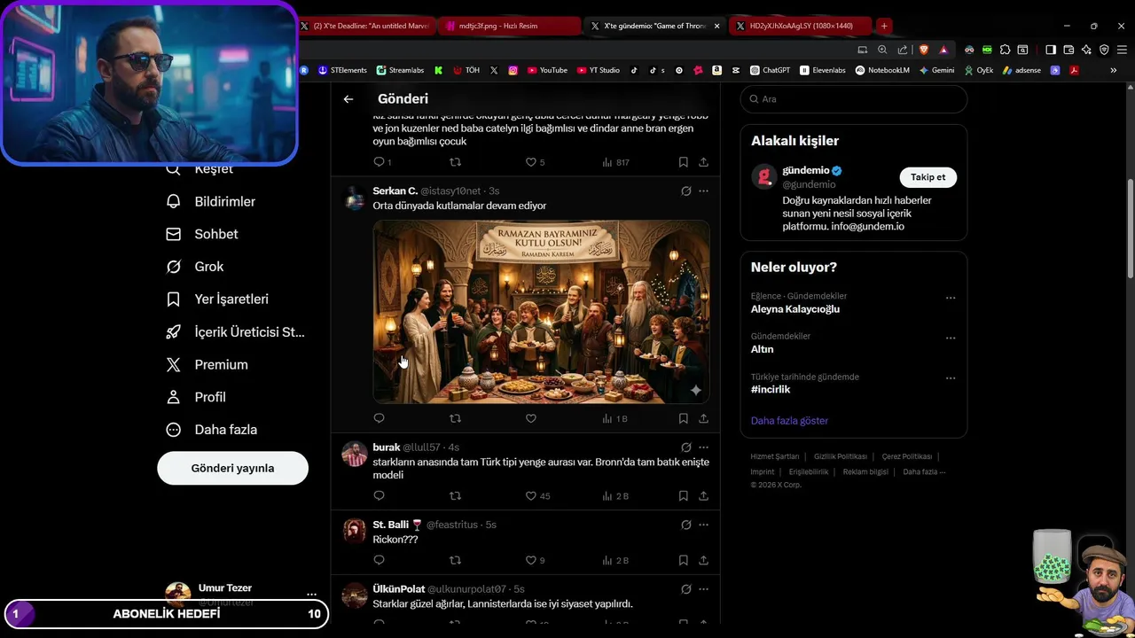
Task: Open options for Aleyna Kalaycıoğlu trend
Action: [x=951, y=298]
